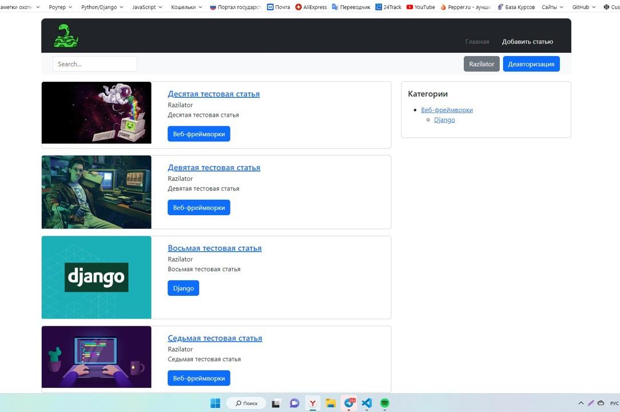
Task: Open Седьмая тестовая статья article link
Action: point(214,338)
